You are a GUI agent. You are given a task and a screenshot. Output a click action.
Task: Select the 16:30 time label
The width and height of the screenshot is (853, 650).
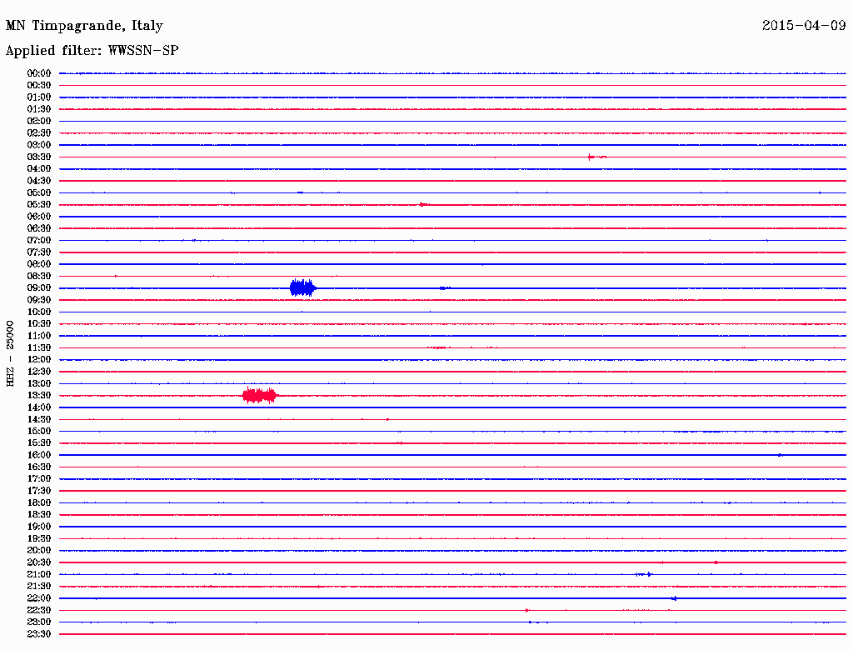pyautogui.click(x=38, y=467)
